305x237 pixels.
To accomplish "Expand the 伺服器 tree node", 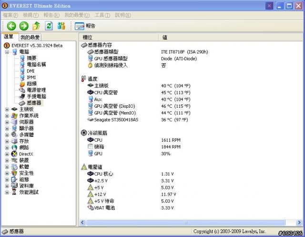I will point(7,122).
